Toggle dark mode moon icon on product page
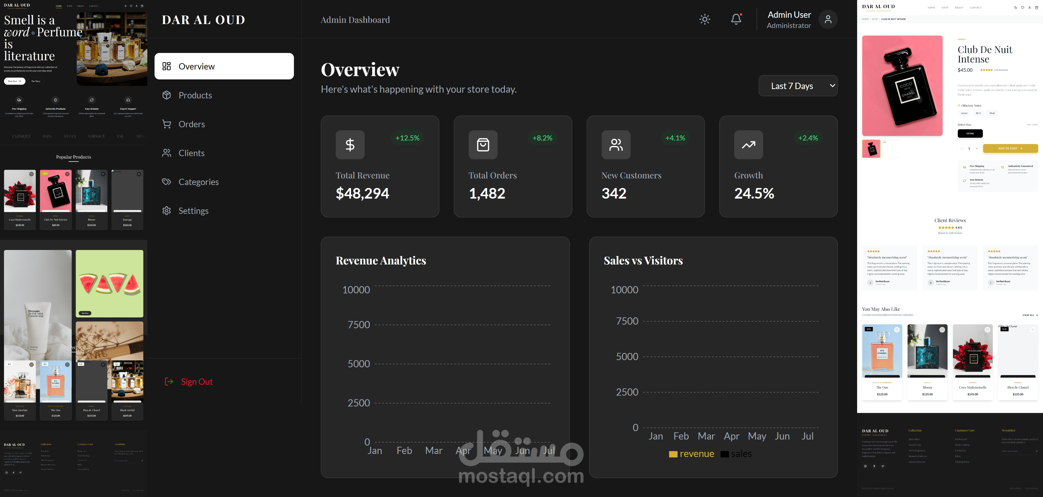 point(1016,8)
